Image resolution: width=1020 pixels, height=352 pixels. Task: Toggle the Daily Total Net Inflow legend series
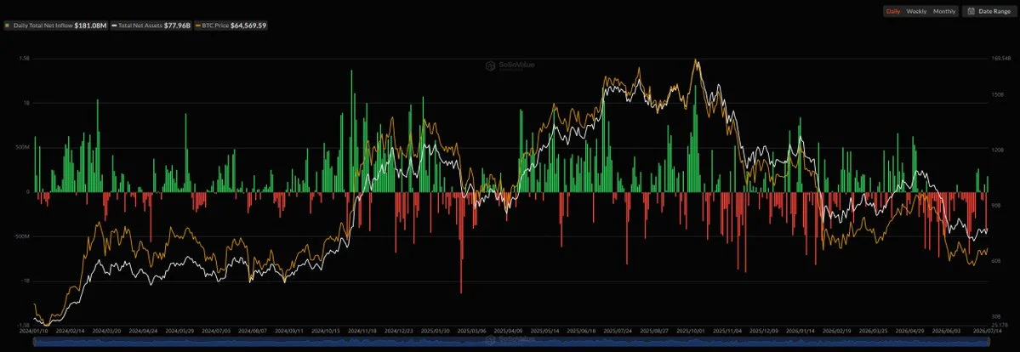[x=56, y=26]
